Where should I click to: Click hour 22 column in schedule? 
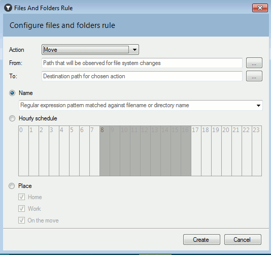[x=247, y=151]
